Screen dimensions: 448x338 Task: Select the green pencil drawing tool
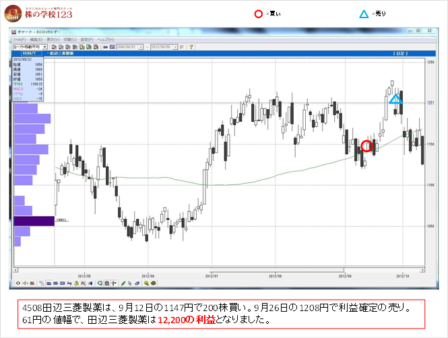pos(124,283)
